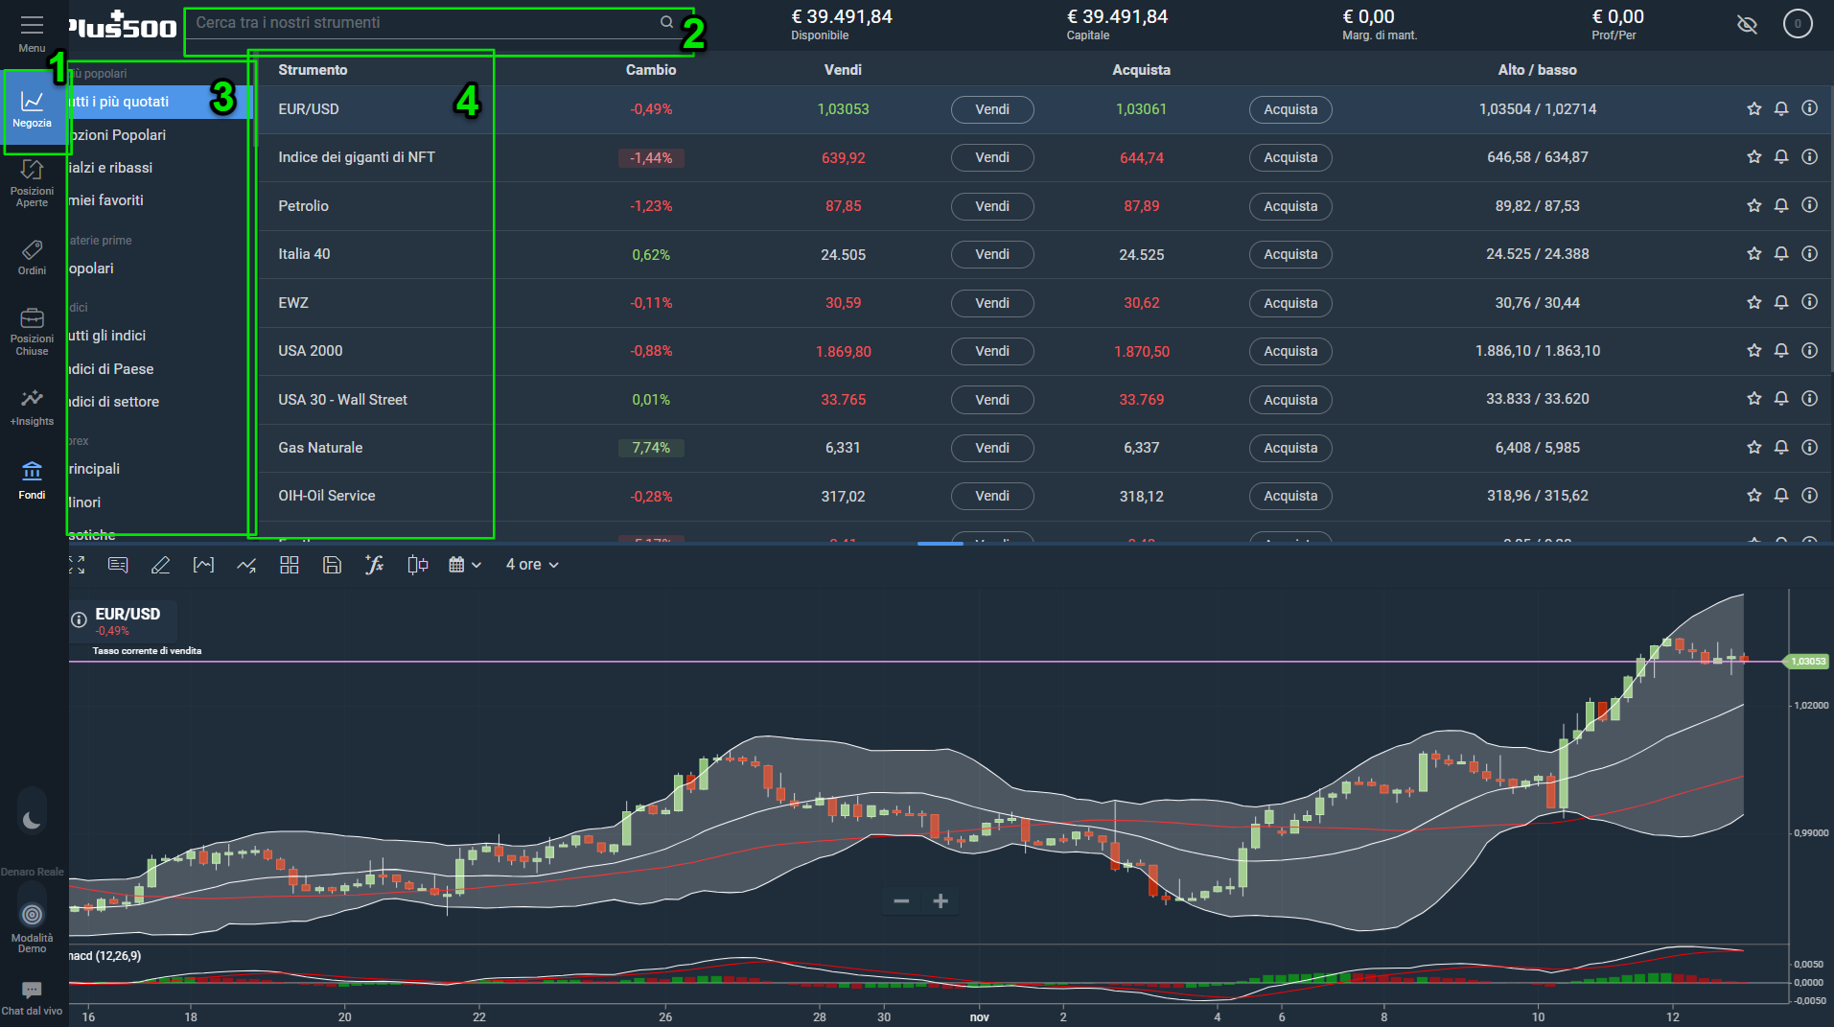Open info for Indice dei giganti di NFT
This screenshot has width=1834, height=1027.
1809,156
